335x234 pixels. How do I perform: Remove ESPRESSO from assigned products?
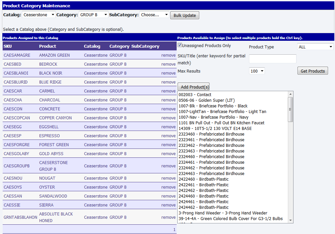[x=168, y=136]
